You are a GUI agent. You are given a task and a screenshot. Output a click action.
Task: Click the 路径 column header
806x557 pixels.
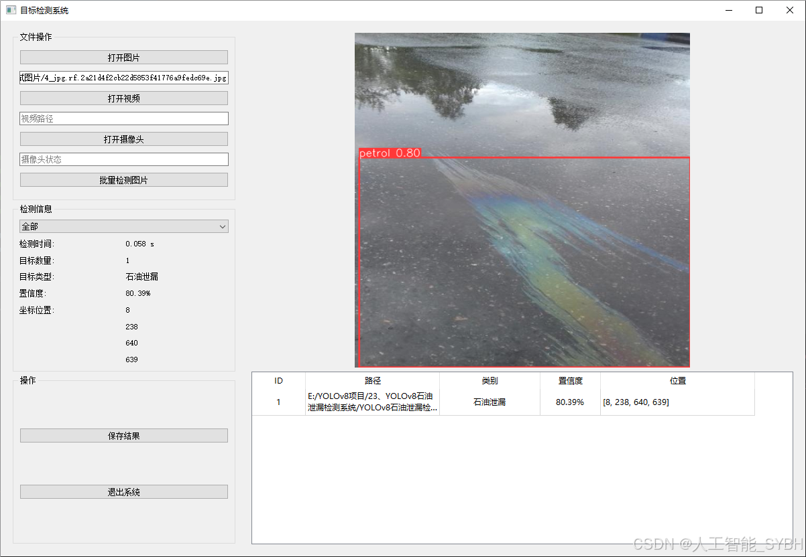tap(372, 380)
